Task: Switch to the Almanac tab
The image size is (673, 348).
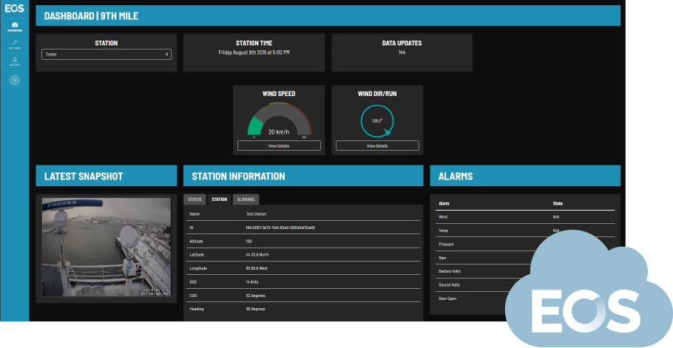Action: (246, 199)
